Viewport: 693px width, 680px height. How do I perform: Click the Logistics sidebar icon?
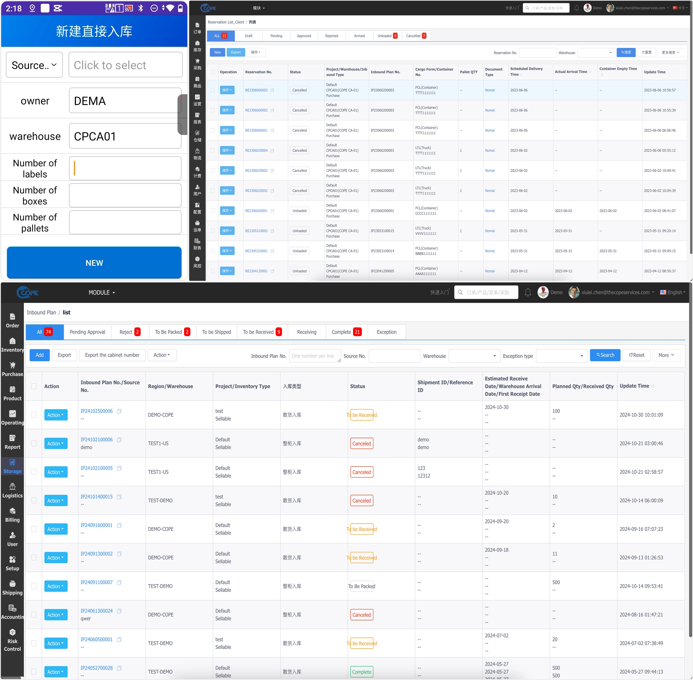(x=12, y=487)
